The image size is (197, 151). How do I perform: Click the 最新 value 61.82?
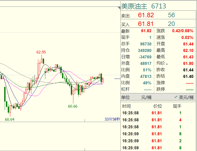pos(146,31)
